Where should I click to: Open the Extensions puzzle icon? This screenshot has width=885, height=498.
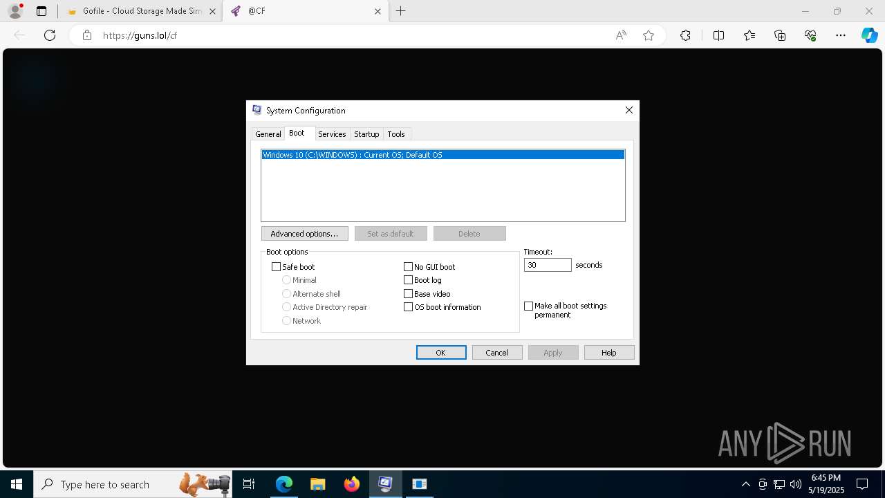pyautogui.click(x=685, y=35)
